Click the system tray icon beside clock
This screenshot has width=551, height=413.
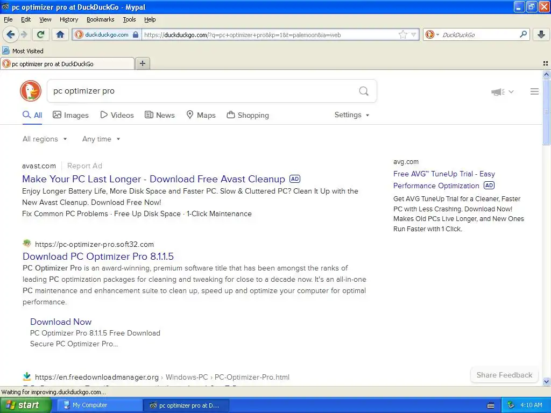click(x=511, y=405)
